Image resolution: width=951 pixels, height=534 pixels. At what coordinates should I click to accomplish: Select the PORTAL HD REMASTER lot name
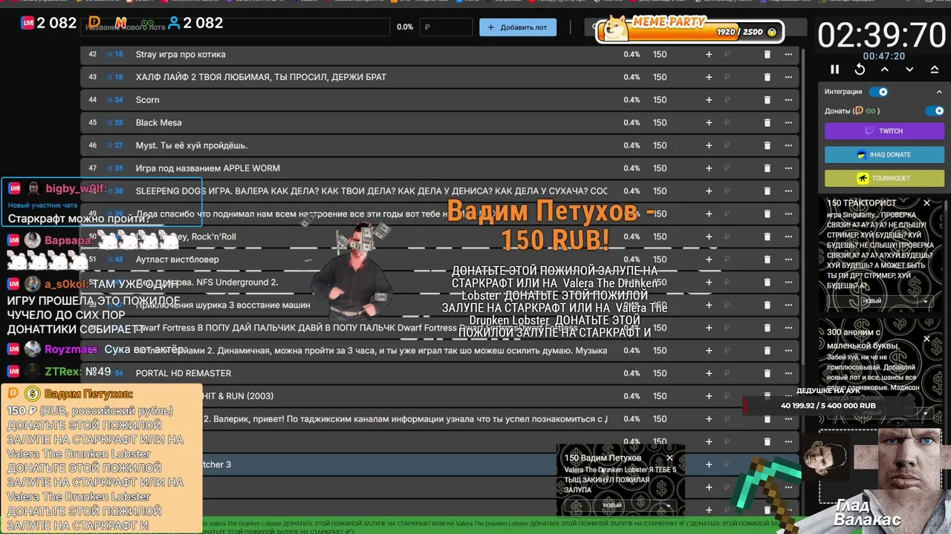click(x=183, y=373)
